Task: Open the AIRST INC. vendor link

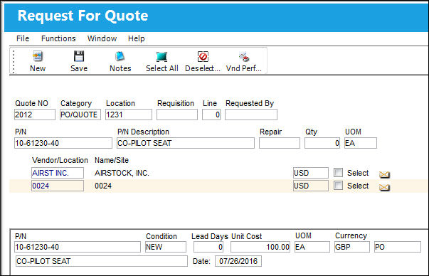Action: pos(58,173)
